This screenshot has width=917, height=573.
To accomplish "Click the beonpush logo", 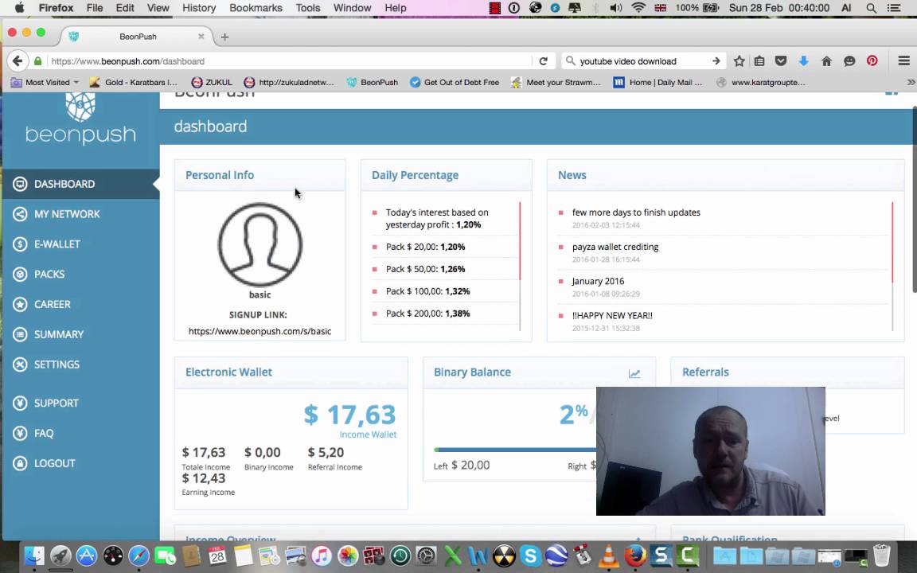I will 80,119.
